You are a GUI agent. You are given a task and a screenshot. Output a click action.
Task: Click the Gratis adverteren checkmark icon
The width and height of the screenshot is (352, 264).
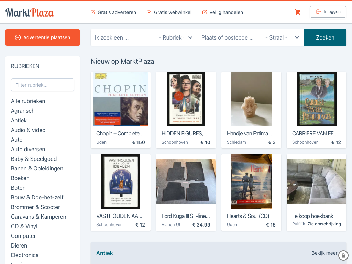[92, 12]
